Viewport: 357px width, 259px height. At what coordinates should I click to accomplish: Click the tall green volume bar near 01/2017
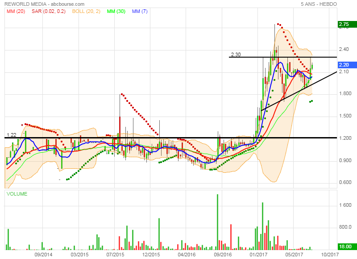click(262, 226)
